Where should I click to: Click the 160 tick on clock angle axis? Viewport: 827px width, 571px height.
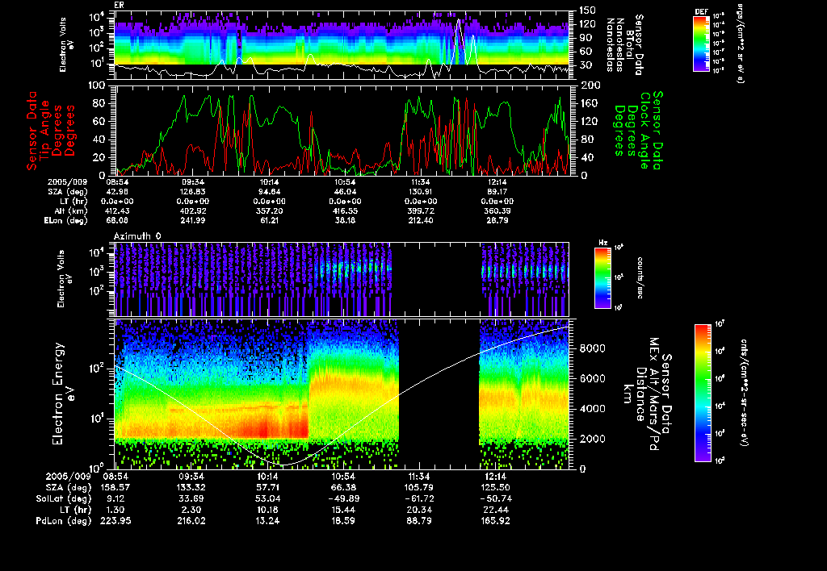coord(589,103)
